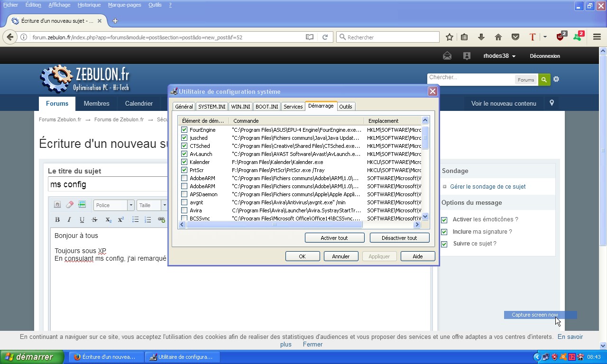This screenshot has width=607, height=364.
Task: Uncheck the FourEngine startup item
Action: (x=184, y=130)
